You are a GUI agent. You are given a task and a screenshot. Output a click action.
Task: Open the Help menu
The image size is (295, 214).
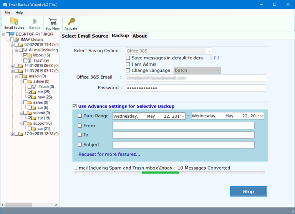tap(19, 13)
